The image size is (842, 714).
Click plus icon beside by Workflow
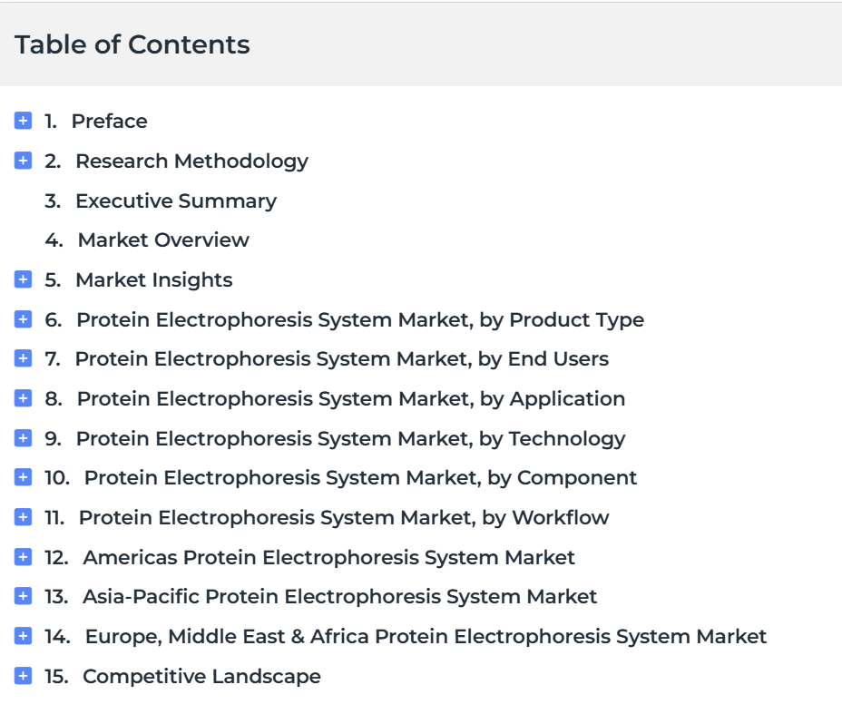pyautogui.click(x=24, y=517)
